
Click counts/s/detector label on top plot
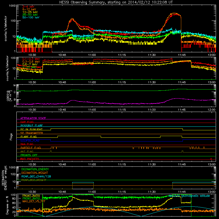[x=5, y=28]
